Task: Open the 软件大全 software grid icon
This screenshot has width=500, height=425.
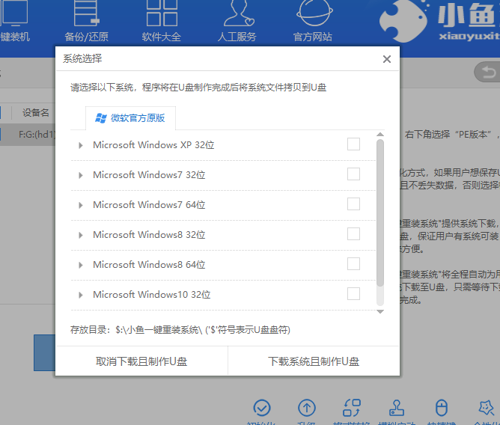Action: (162, 13)
